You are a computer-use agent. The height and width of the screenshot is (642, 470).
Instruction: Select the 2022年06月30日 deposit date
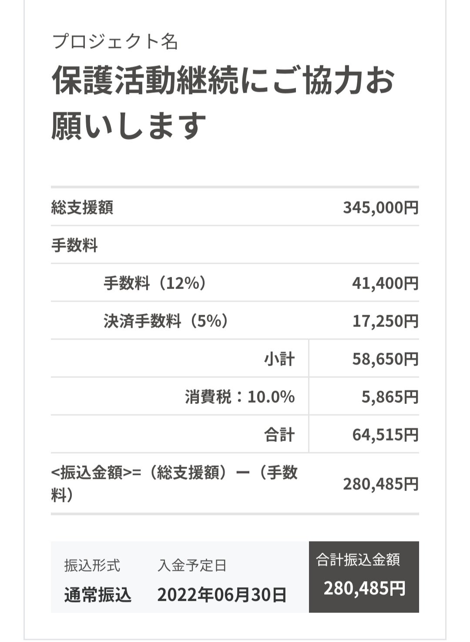(x=222, y=595)
